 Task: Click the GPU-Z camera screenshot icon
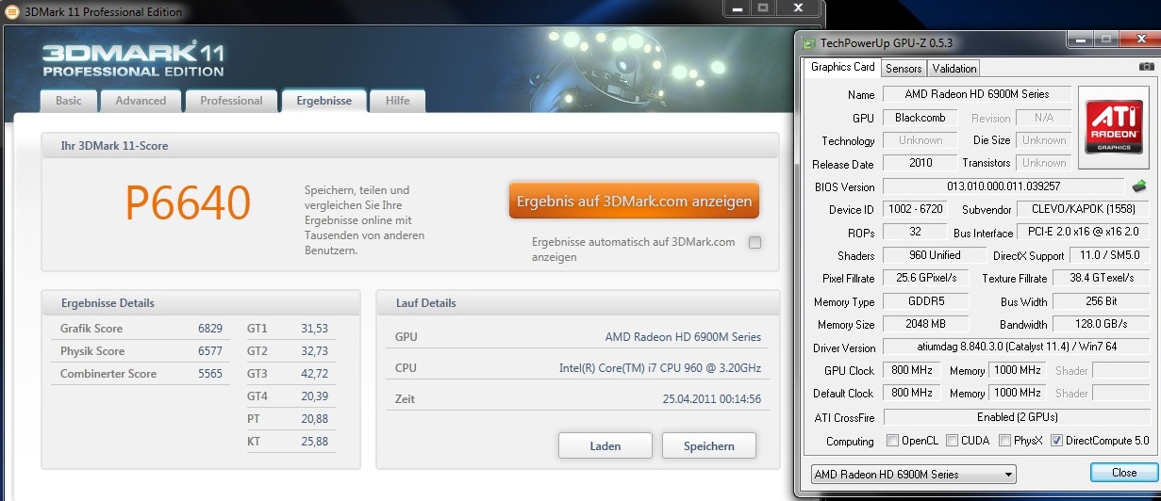click(x=1146, y=67)
